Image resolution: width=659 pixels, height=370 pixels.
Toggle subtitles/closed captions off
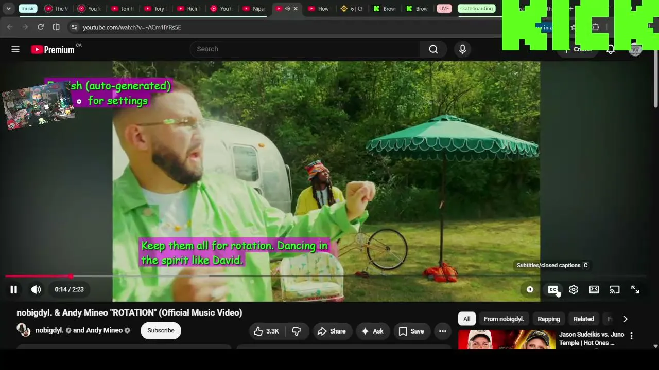(553, 290)
